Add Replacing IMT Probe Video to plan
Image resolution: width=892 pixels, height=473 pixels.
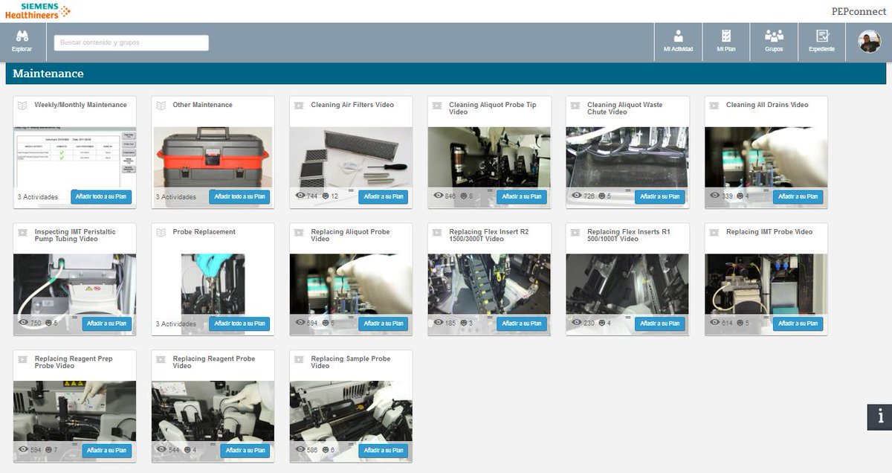click(798, 324)
